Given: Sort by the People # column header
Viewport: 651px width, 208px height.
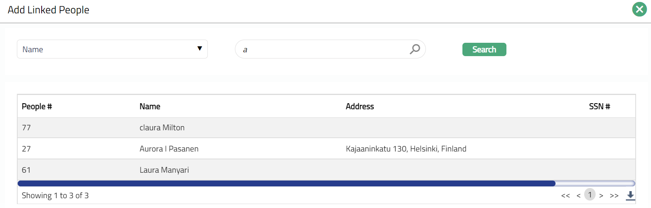Looking at the screenshot, I should click(x=37, y=106).
